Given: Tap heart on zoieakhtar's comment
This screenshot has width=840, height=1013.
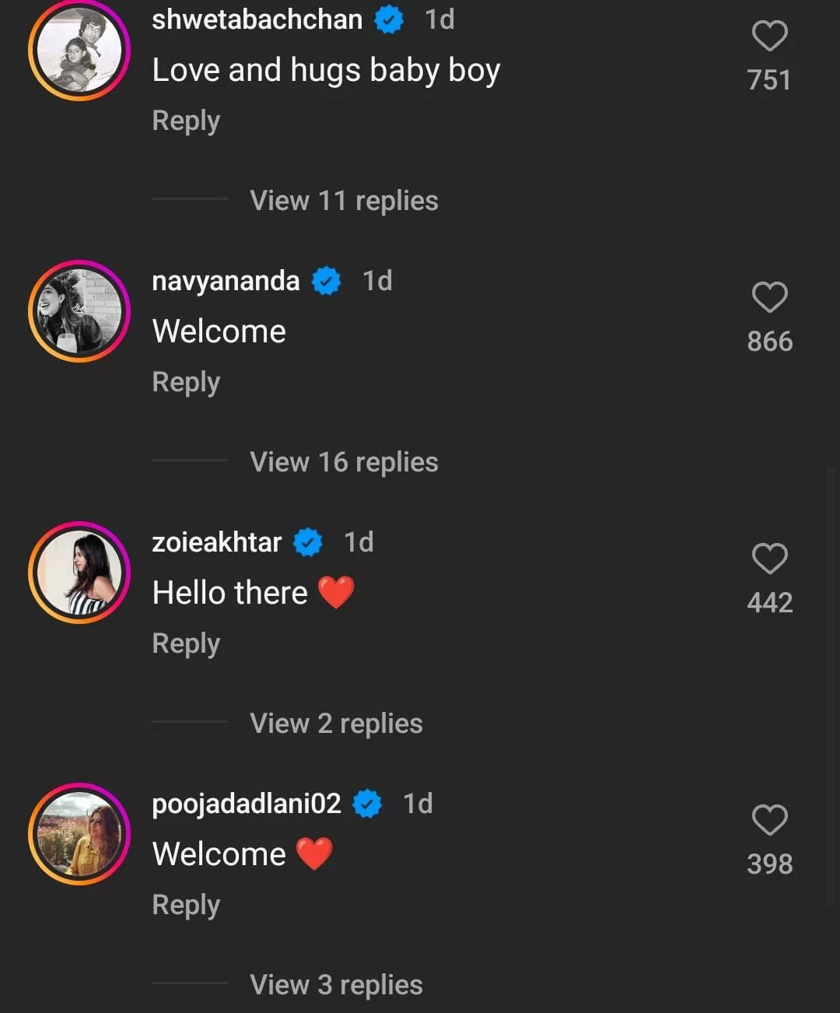Looking at the screenshot, I should [x=769, y=559].
